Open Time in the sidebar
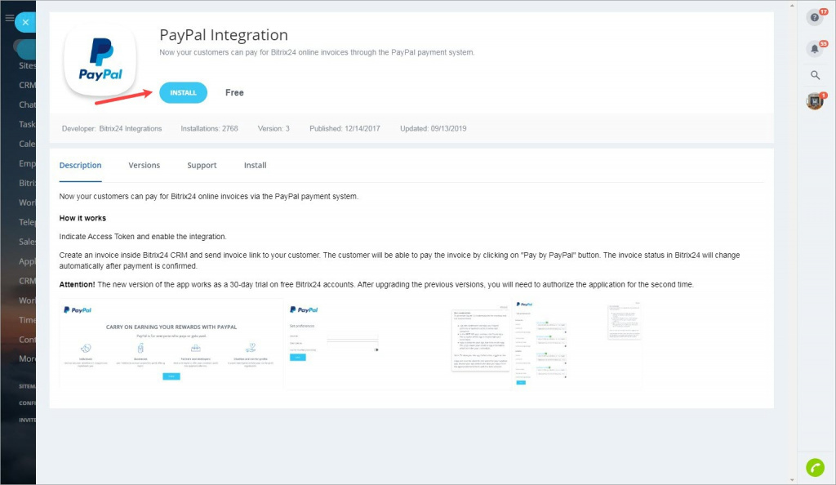Viewport: 836px width, 485px height. [x=27, y=320]
